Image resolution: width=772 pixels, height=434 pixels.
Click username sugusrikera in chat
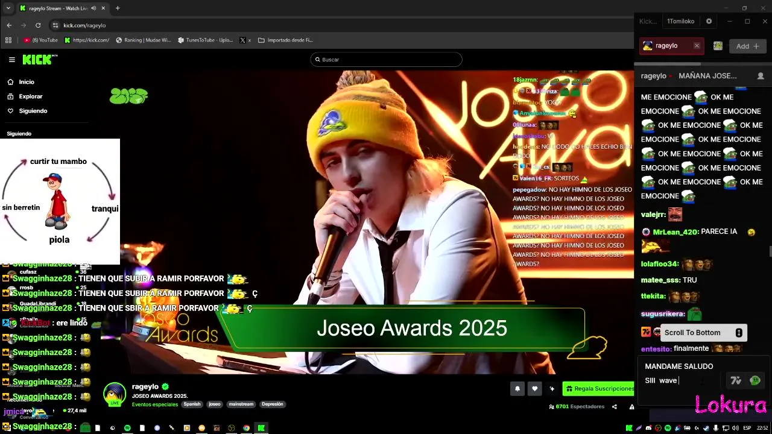coord(663,314)
